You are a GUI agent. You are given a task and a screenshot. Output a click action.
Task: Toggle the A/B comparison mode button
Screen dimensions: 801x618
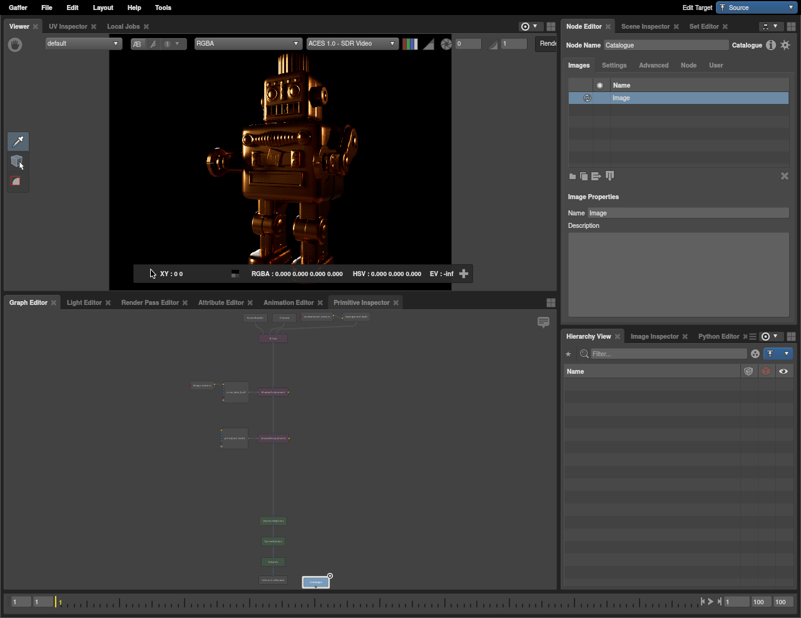click(x=137, y=44)
